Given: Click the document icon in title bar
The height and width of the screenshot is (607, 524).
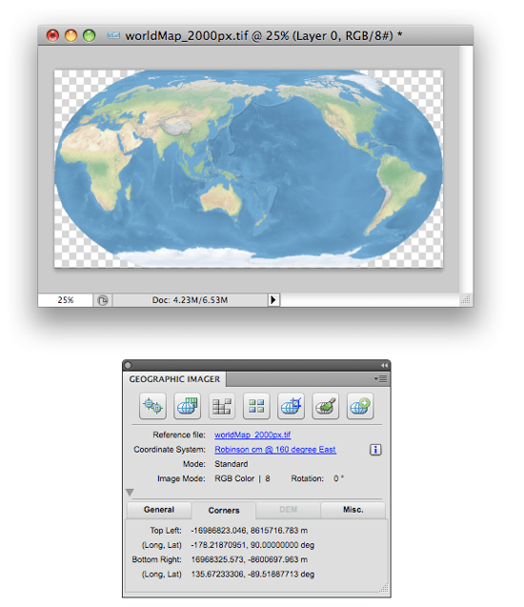Looking at the screenshot, I should click(113, 35).
